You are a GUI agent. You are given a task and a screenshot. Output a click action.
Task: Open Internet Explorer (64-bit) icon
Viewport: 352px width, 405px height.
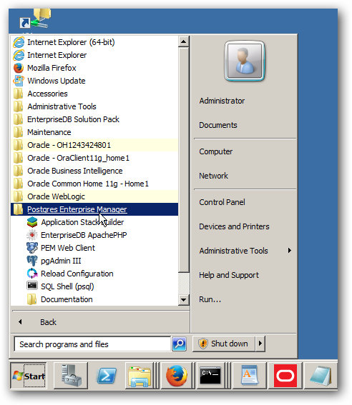19,42
